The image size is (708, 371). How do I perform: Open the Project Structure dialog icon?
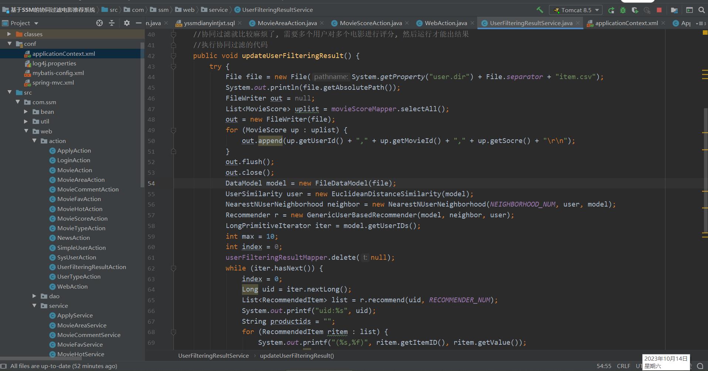tap(674, 10)
